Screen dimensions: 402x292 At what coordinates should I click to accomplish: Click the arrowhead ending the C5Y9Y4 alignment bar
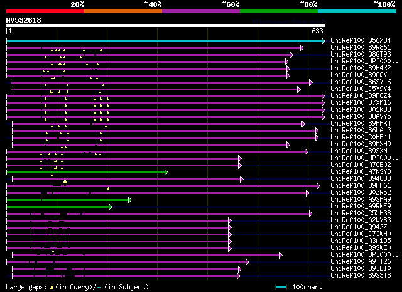pyautogui.click(x=299, y=89)
